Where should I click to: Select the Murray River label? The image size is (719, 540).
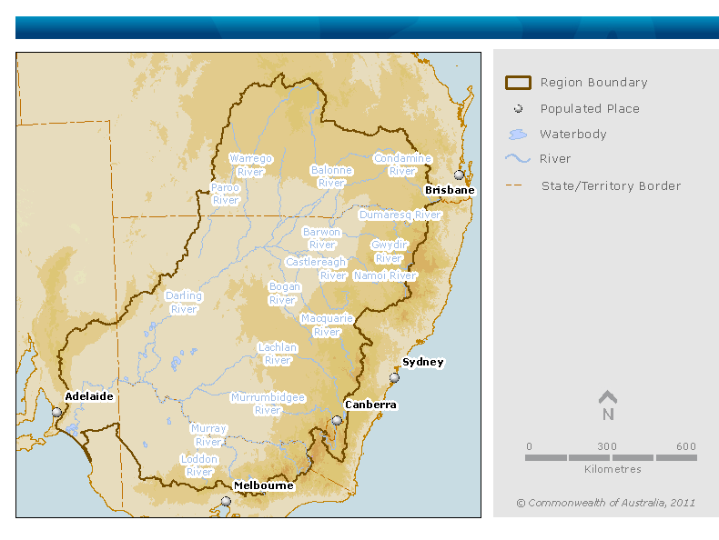[x=208, y=435]
